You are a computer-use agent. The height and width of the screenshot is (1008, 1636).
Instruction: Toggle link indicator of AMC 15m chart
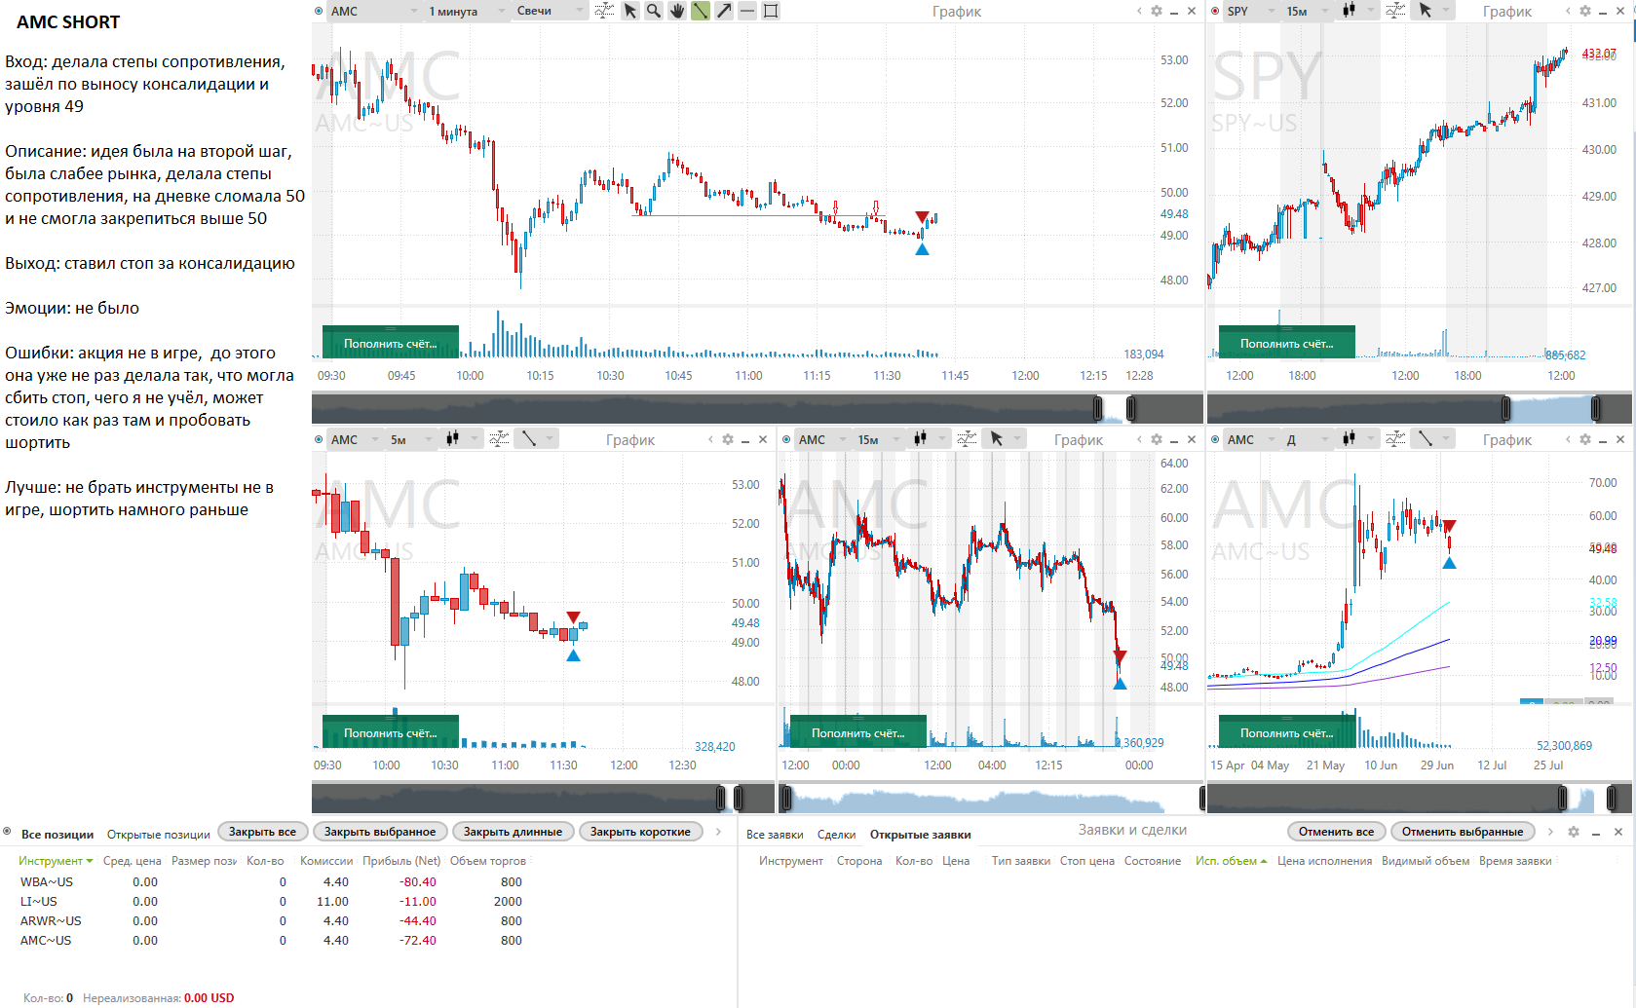click(786, 439)
